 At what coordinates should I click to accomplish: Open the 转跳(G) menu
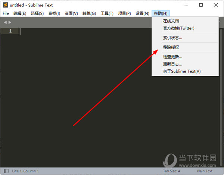(89, 13)
